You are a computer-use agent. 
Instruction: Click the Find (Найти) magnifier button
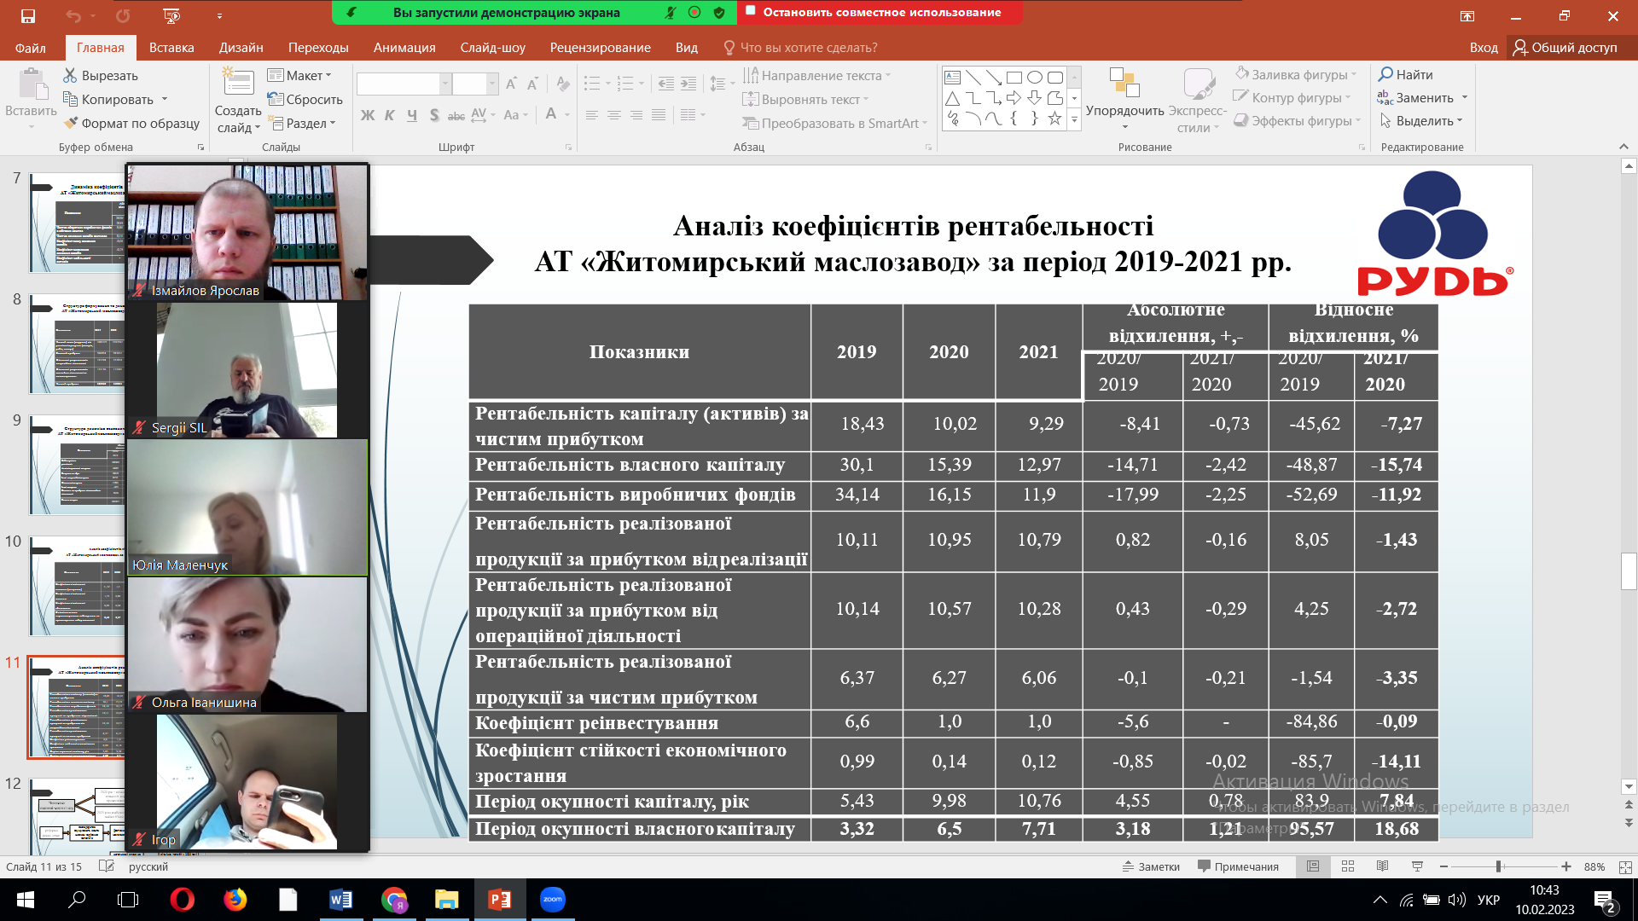tap(1406, 75)
